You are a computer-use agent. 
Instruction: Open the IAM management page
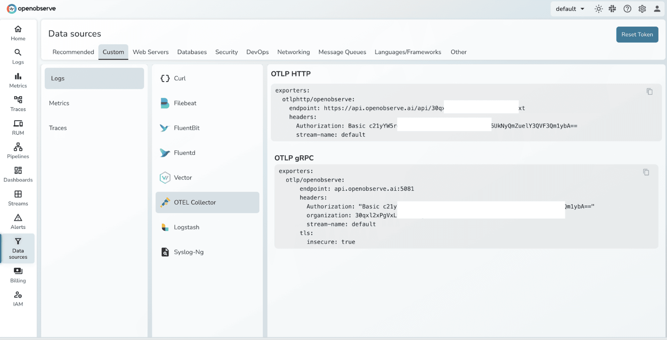(18, 298)
